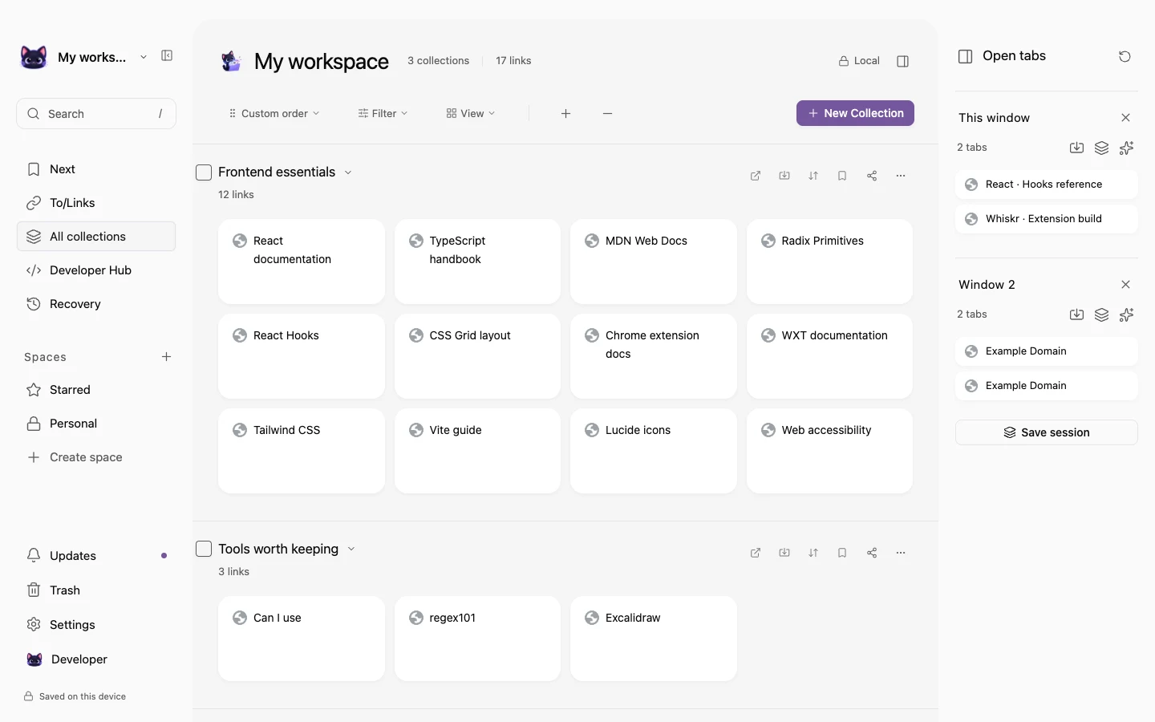Click the plus icon in the toolbar
Viewport: 1155px width, 722px height.
565,114
